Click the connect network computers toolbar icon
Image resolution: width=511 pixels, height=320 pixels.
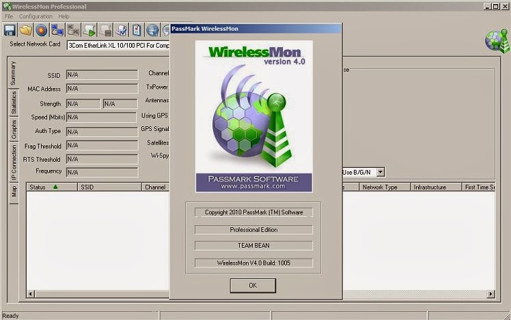[57, 30]
